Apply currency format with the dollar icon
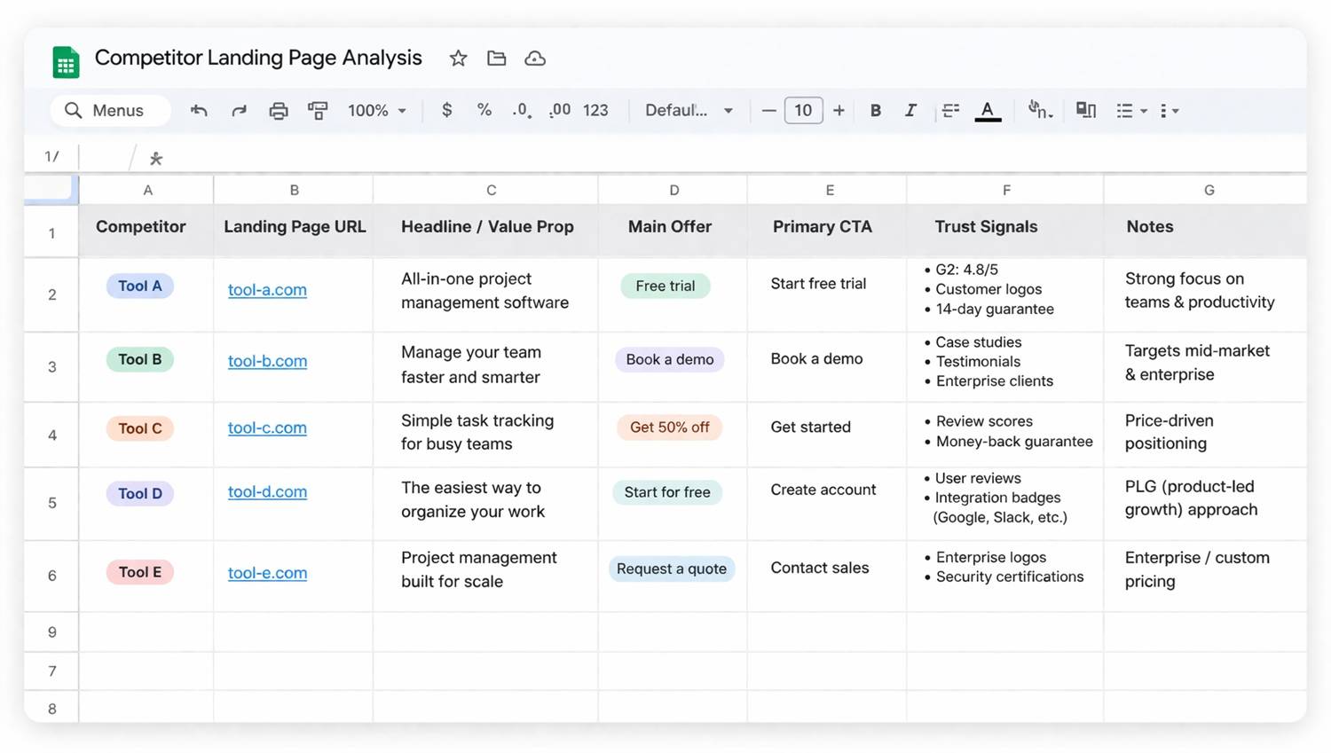Viewport: 1331px width, 753px height. pos(446,110)
